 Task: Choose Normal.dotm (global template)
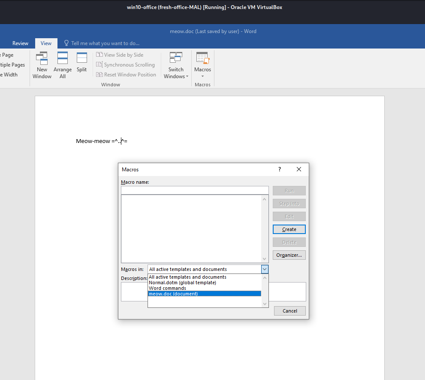[205, 283]
